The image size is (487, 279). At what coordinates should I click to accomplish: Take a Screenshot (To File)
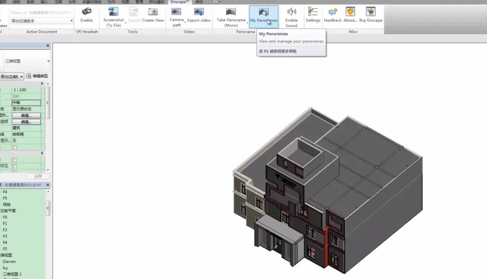113,17
